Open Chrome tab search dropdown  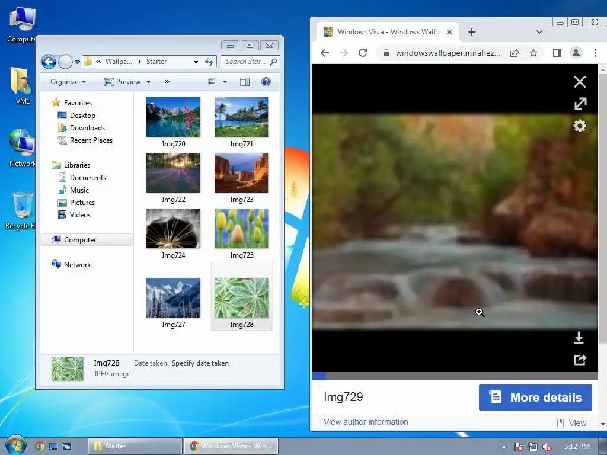tap(539, 32)
